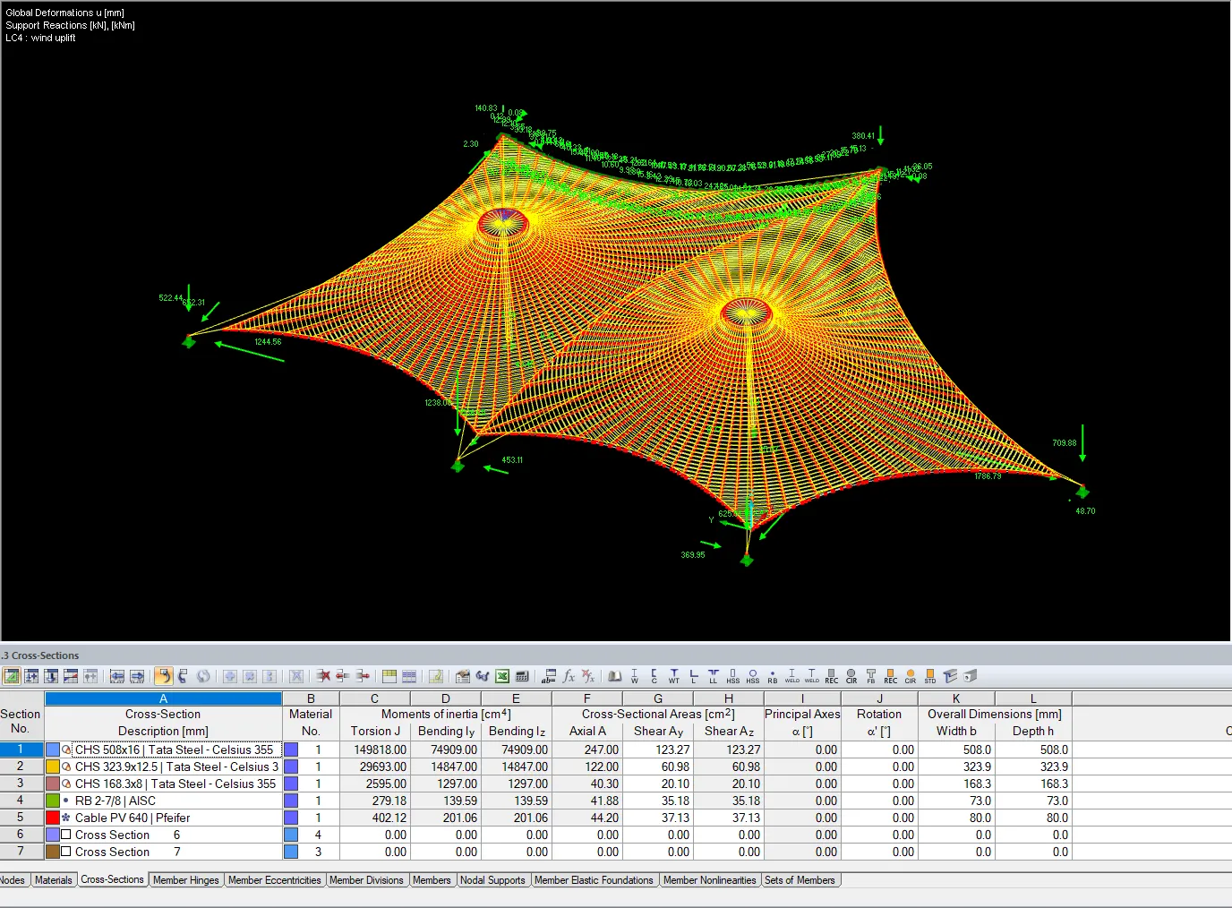
Task: Select the WT tee section icon
Action: pos(674,676)
